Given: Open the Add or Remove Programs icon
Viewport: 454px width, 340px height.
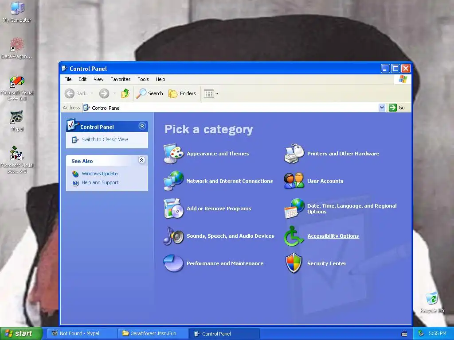Looking at the screenshot, I should tap(173, 209).
